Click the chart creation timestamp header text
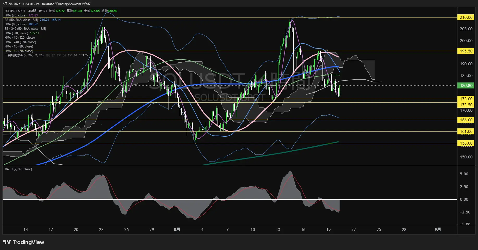478x250 pixels. (46, 4)
